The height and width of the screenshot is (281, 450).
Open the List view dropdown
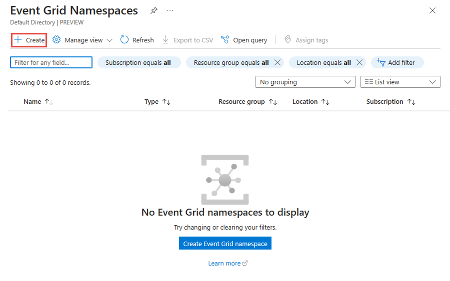tap(400, 82)
